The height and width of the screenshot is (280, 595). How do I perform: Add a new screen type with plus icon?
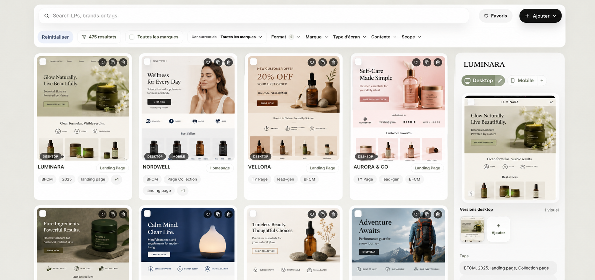[542, 81]
